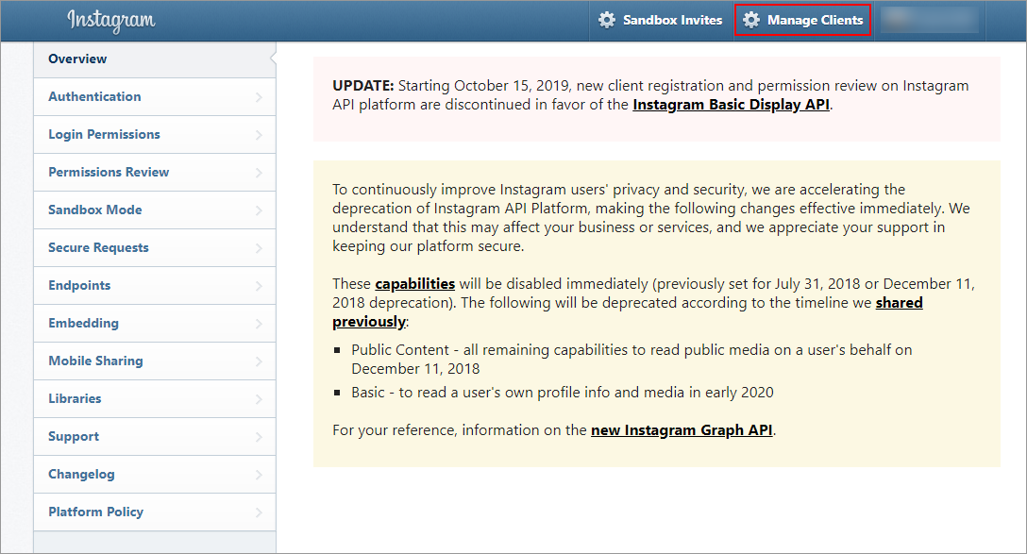This screenshot has width=1027, height=554.
Task: Open the Permissions Review page
Action: 155,172
